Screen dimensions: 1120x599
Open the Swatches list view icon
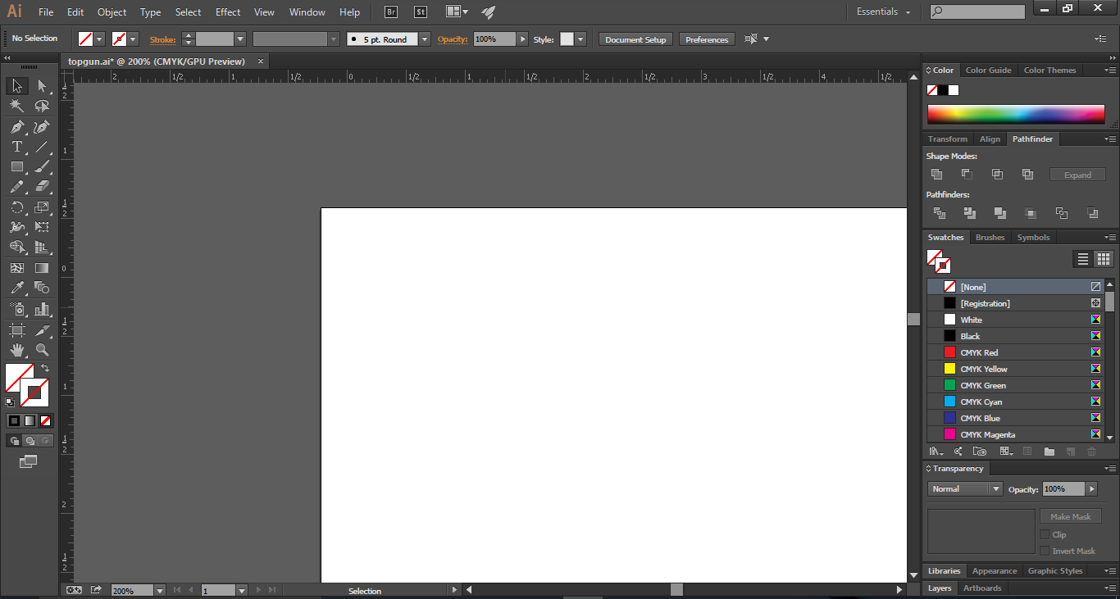coord(1081,259)
